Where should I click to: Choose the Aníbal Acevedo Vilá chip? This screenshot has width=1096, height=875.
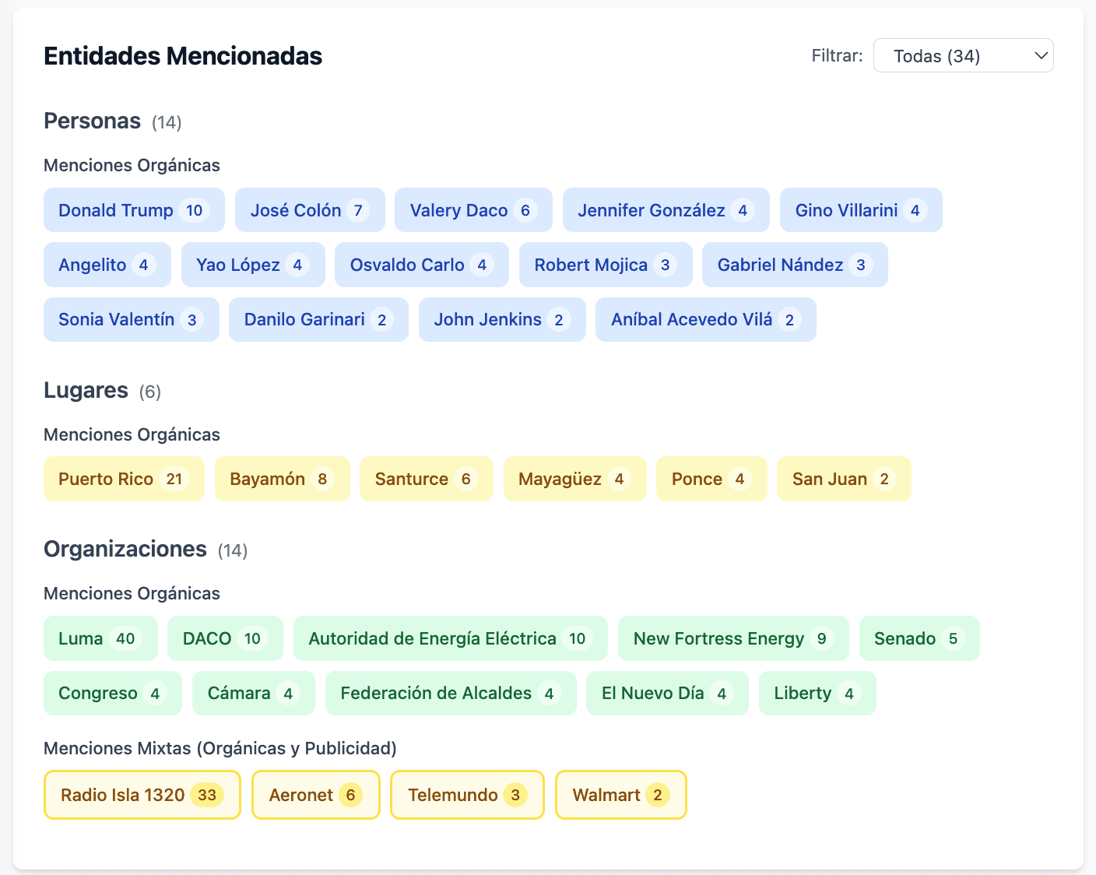click(704, 320)
